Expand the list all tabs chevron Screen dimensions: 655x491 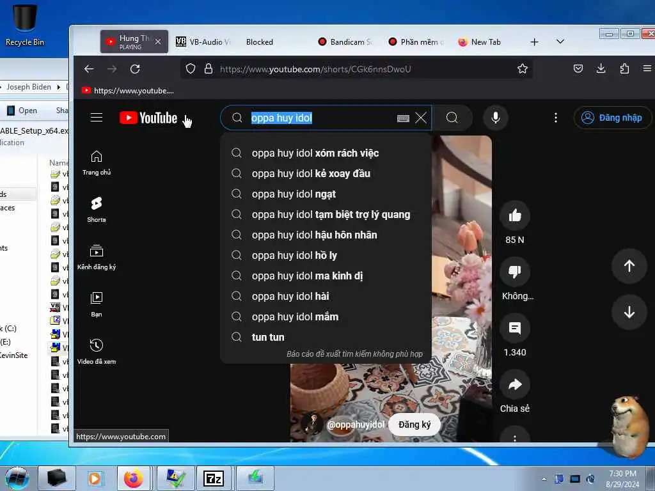click(x=560, y=42)
